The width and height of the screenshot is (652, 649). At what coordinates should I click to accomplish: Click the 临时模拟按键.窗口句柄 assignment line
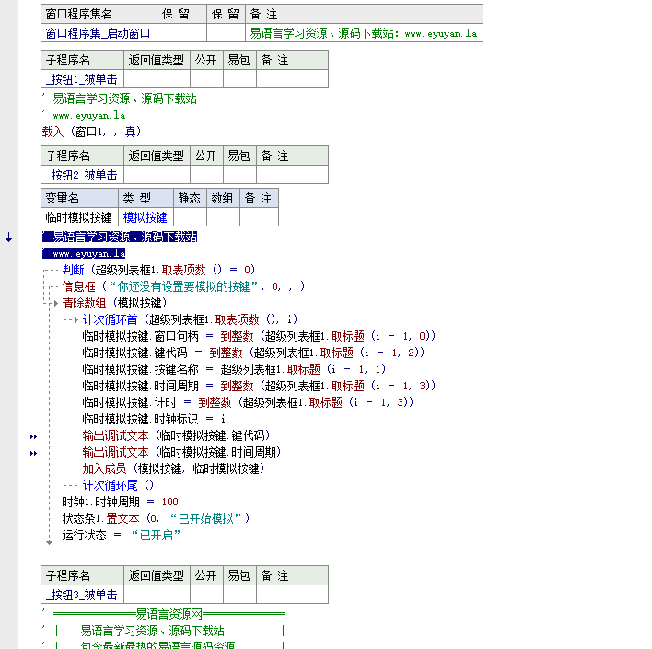pyautogui.click(x=259, y=336)
